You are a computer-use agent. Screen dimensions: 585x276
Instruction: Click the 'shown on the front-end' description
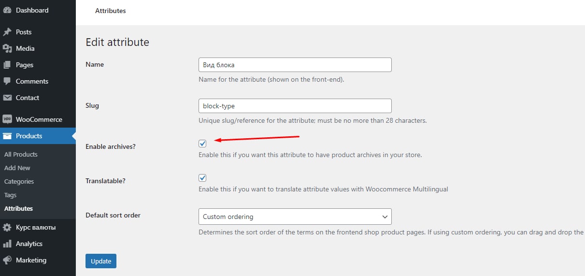tap(271, 79)
